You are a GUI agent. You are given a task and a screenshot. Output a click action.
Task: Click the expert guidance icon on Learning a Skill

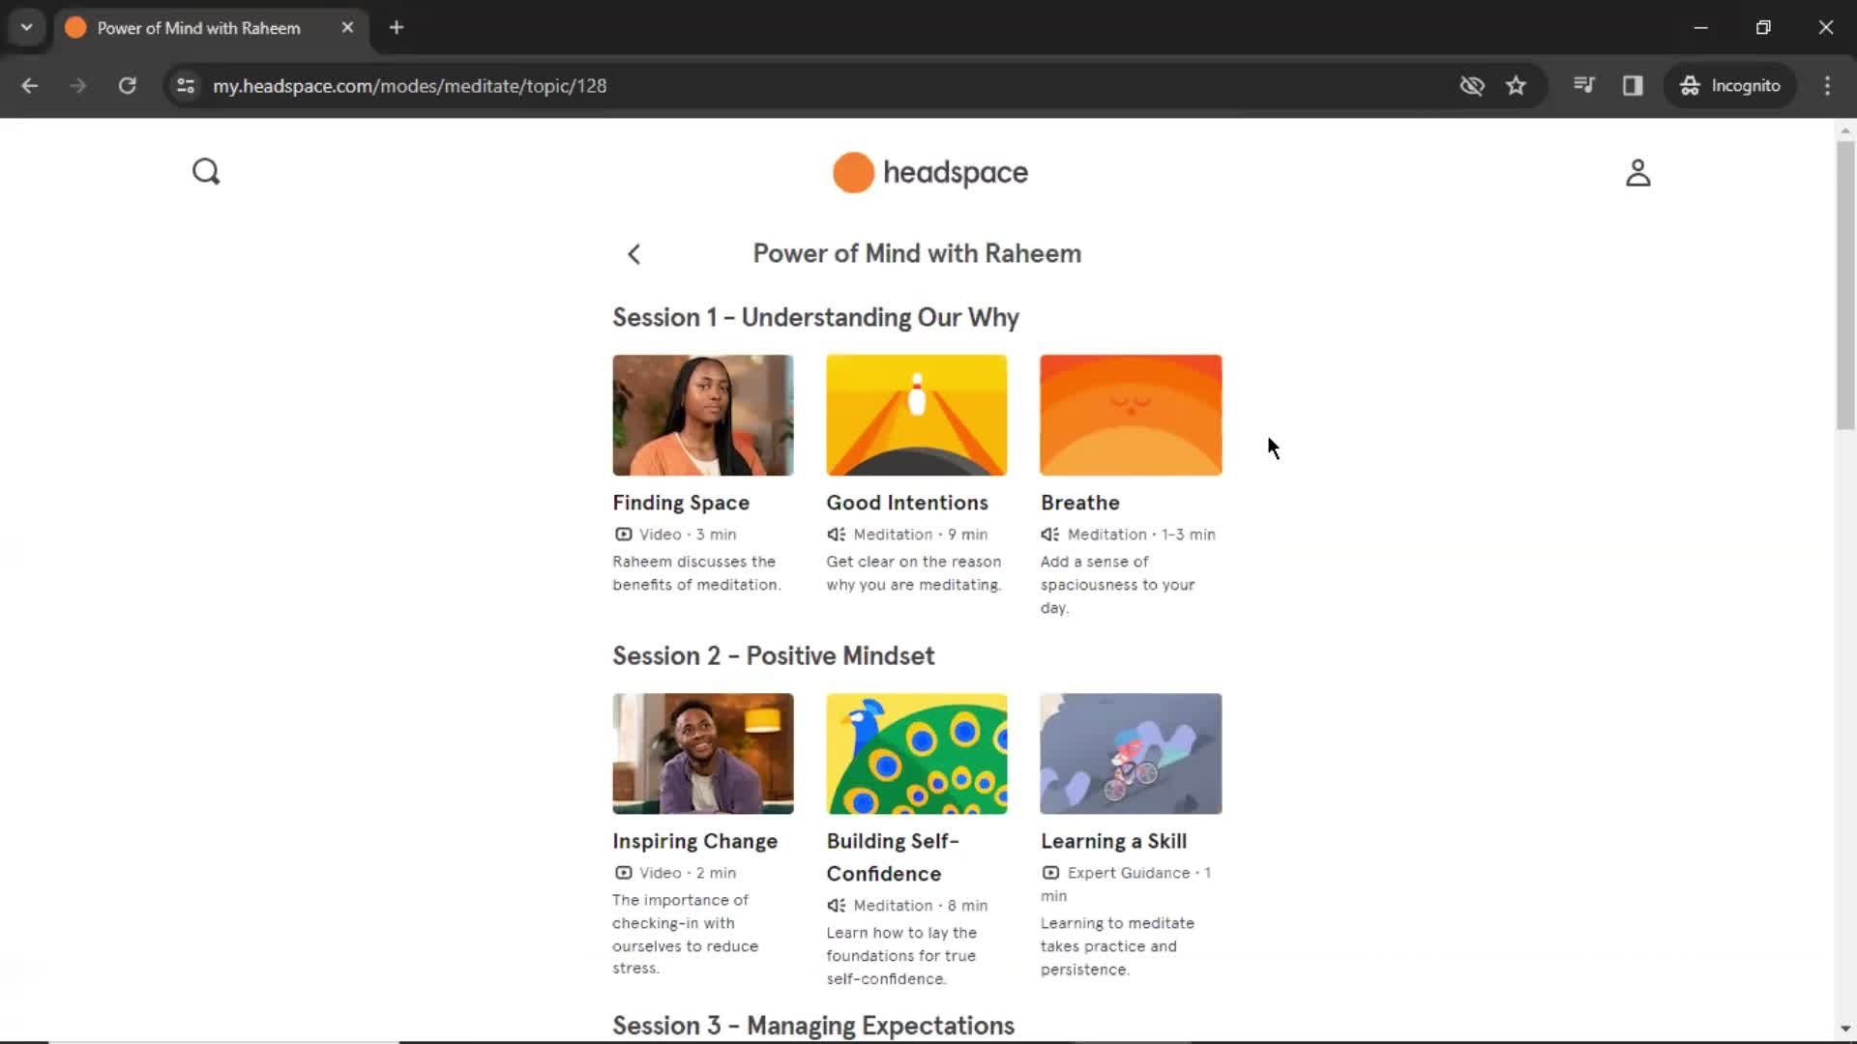(1049, 872)
